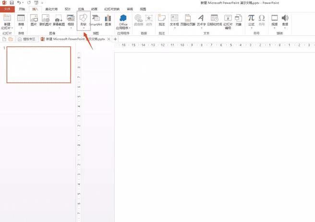The height and width of the screenshot is (222, 315).
Task: Insert a picture (图片) from file
Action: pyautogui.click(x=34, y=20)
